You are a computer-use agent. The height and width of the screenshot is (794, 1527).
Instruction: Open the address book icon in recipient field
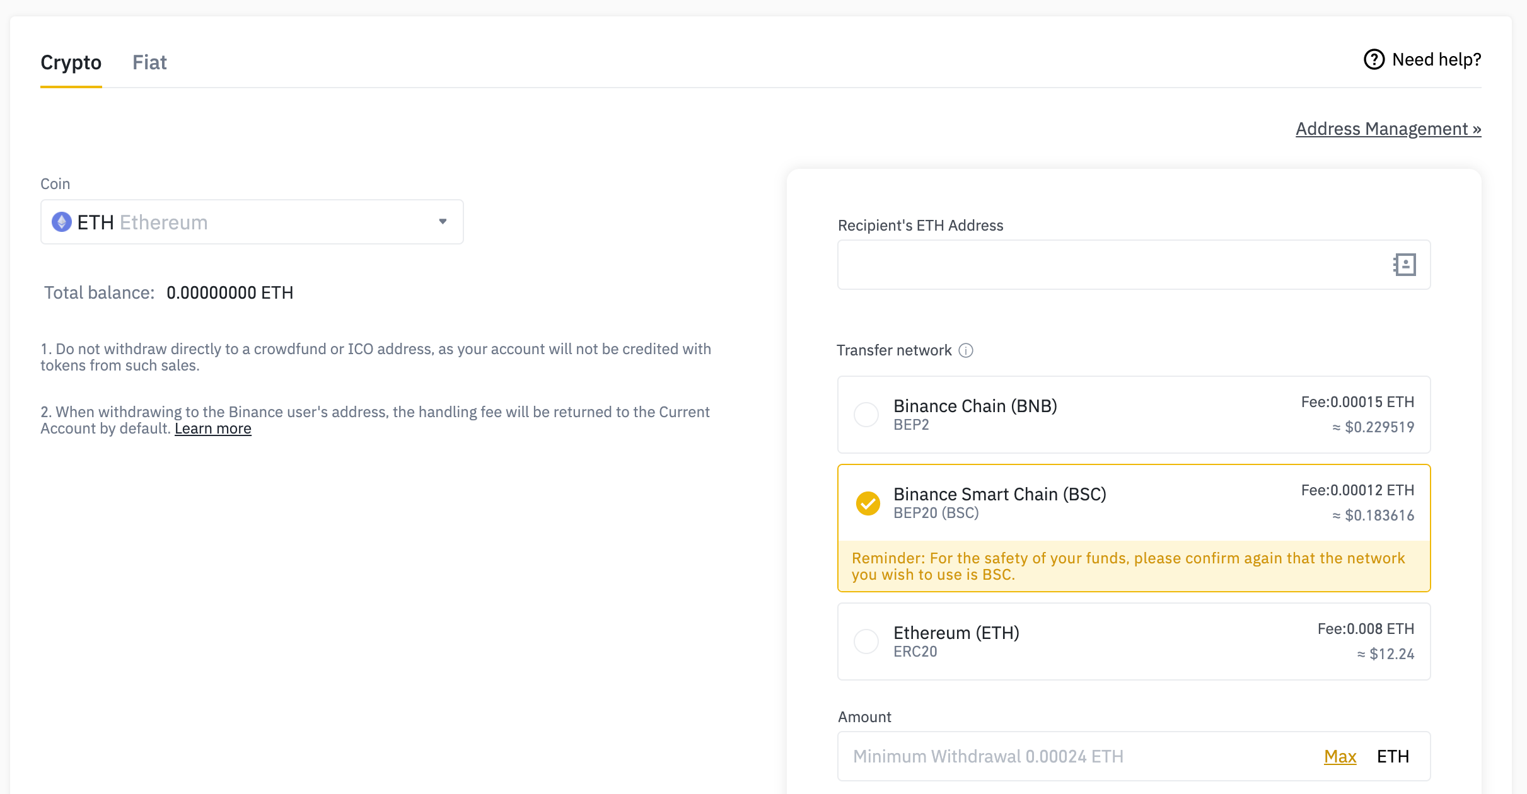click(1405, 265)
